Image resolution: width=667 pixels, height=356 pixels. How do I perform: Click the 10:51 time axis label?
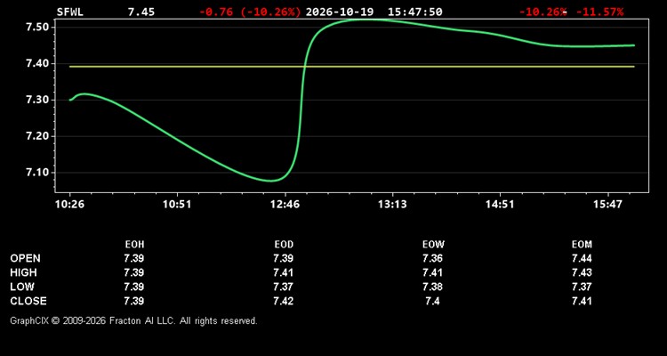(177, 205)
